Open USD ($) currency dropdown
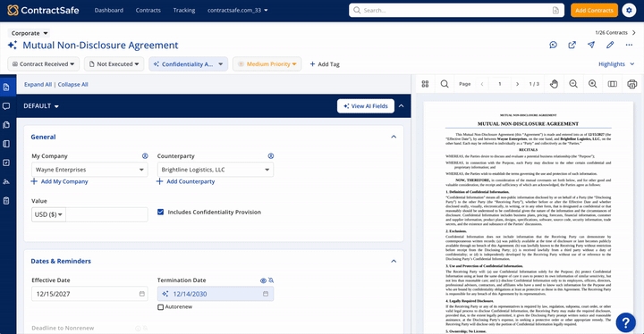644x334 pixels. (x=48, y=214)
